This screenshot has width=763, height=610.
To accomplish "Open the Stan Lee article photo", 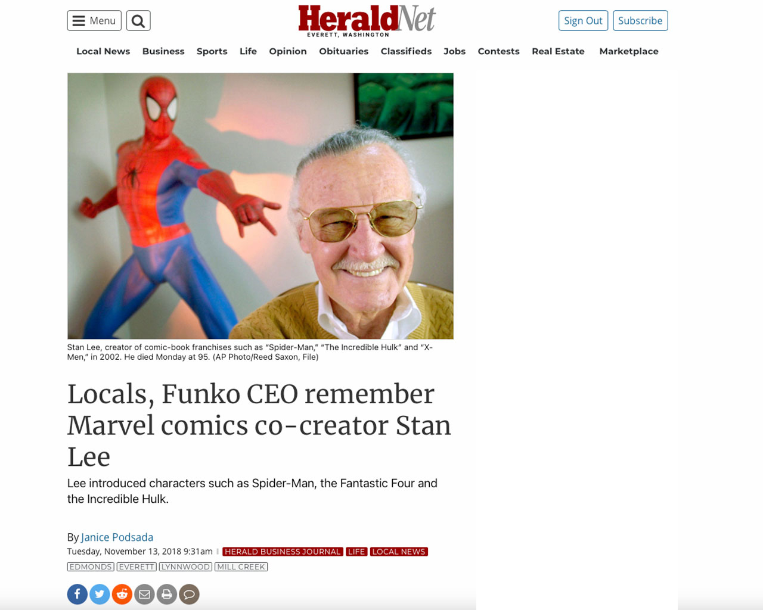I will (x=260, y=206).
